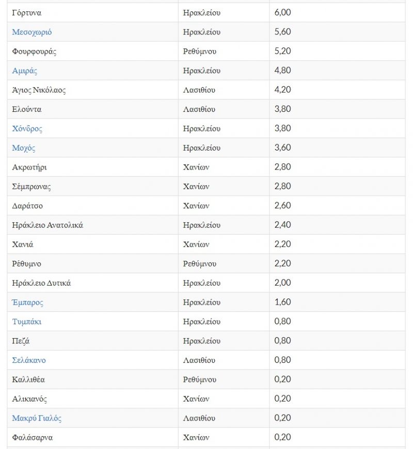The image size is (413, 449).
Task: Follow the Σελάκανο link
Action: [29, 360]
